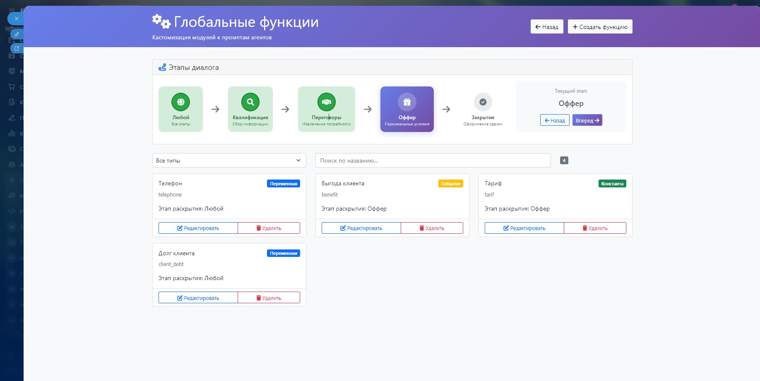Edit the Тариф function

pos(524,228)
